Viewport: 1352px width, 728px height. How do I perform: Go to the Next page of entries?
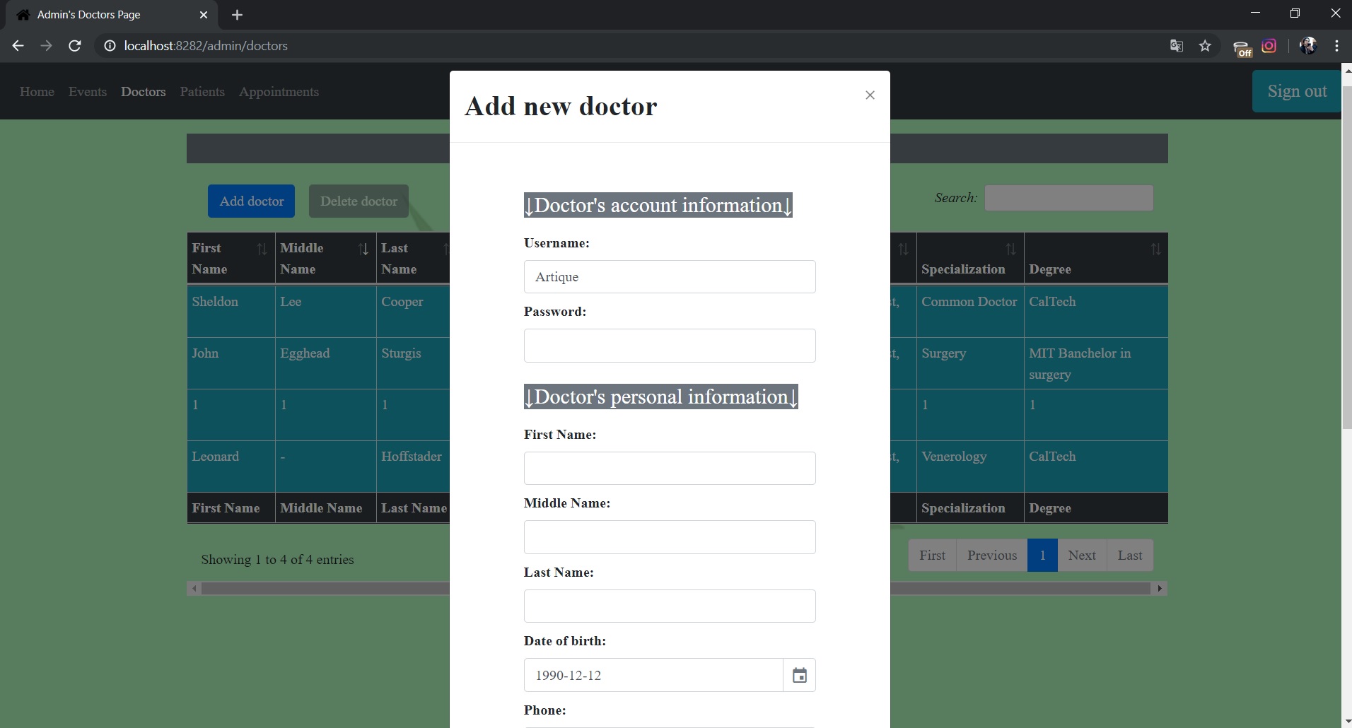click(x=1082, y=556)
